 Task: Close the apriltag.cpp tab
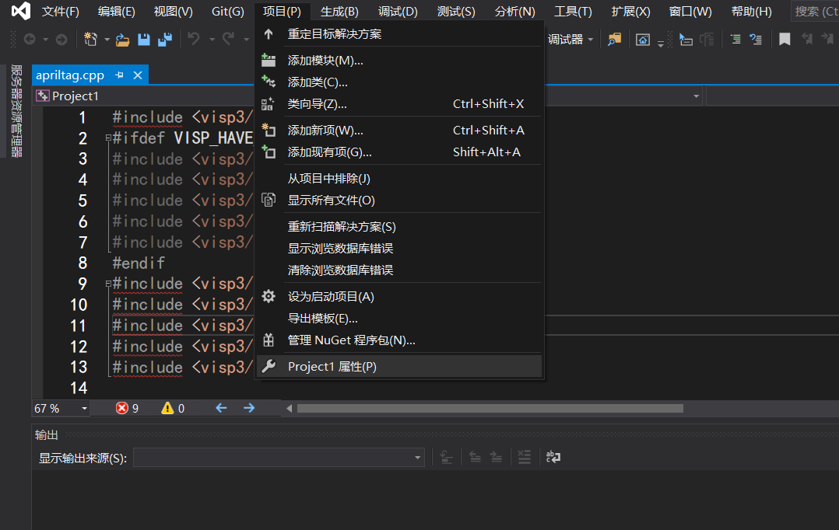coord(138,75)
